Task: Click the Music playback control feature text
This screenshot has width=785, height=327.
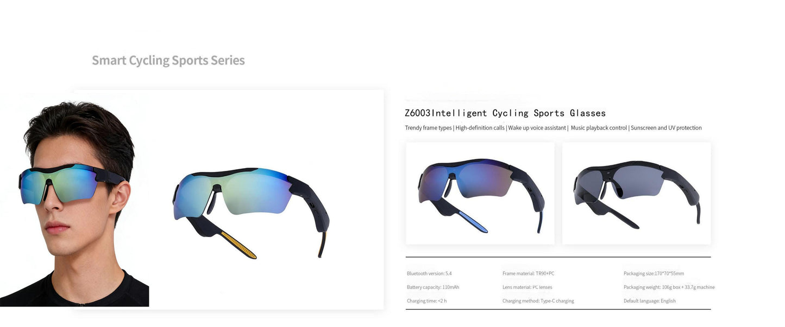Action: coord(599,128)
